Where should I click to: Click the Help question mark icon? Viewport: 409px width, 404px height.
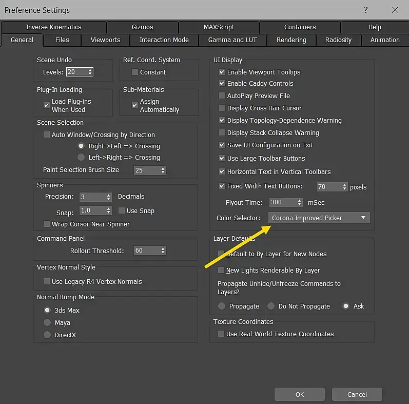366,10
